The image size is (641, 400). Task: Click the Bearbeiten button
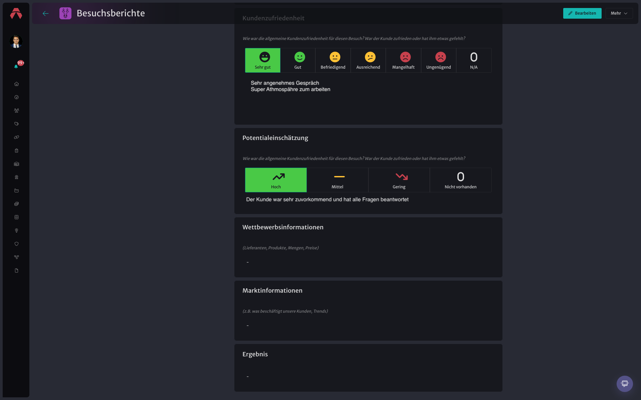[582, 13]
